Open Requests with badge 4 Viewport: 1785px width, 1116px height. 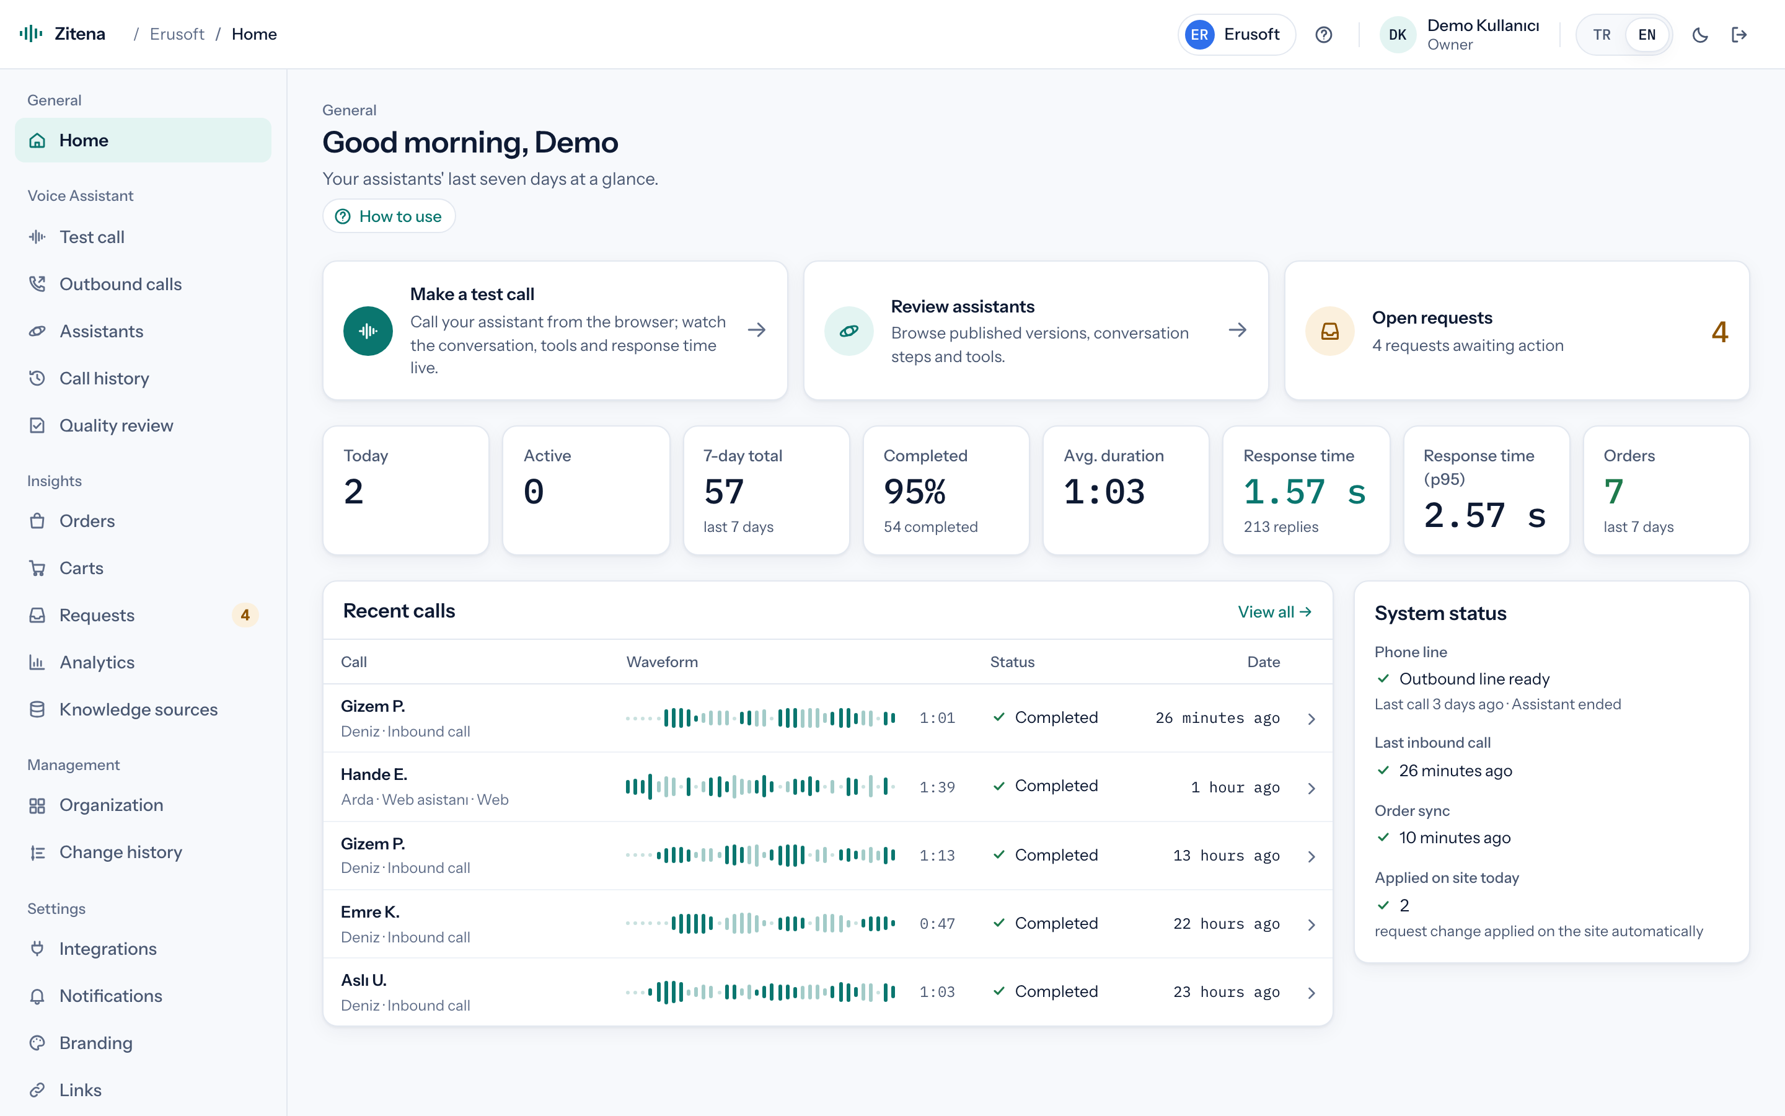click(143, 616)
